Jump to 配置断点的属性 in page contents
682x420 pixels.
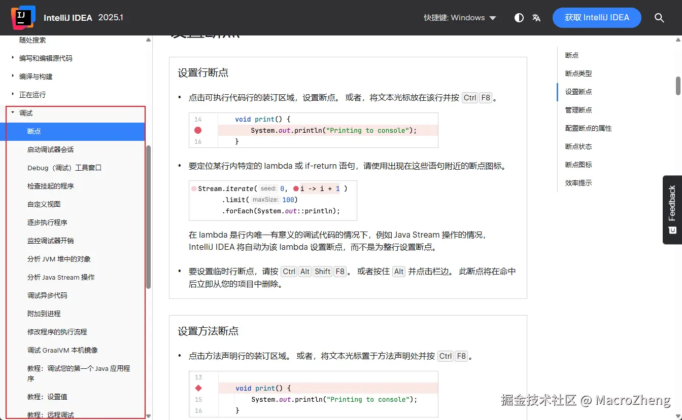click(589, 128)
